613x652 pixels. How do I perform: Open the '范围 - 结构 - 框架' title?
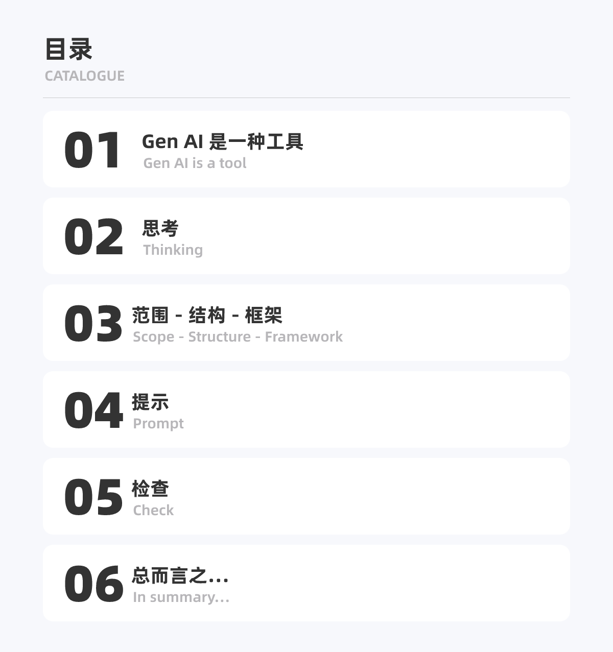click(x=207, y=315)
